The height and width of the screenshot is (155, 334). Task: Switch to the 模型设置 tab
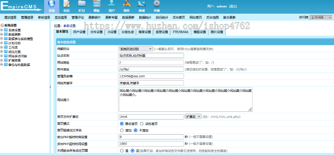(200, 32)
